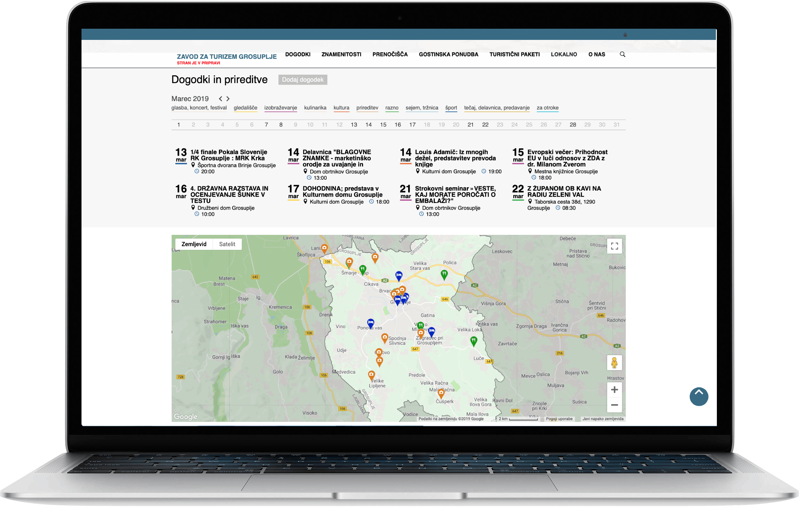Filter events by šport category
This screenshot has width=799, height=508.
pyautogui.click(x=451, y=108)
